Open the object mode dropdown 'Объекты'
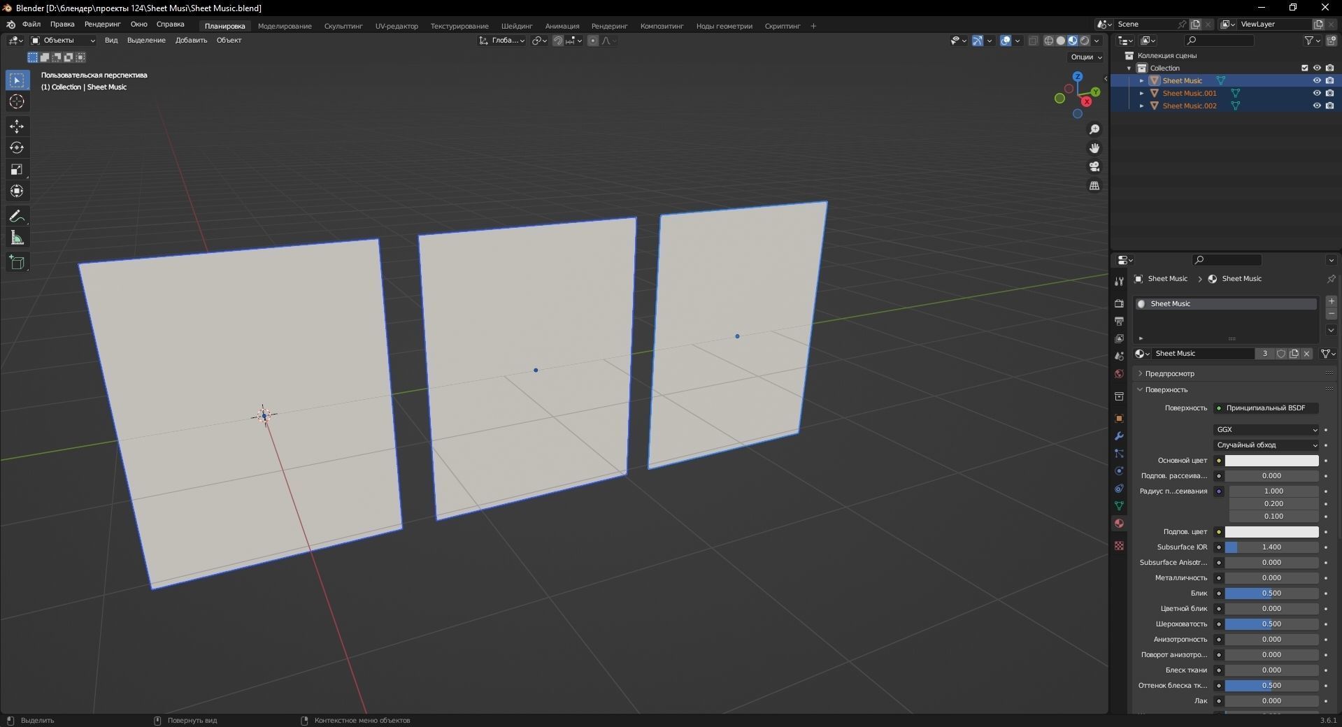This screenshot has height=727, width=1342. click(63, 41)
